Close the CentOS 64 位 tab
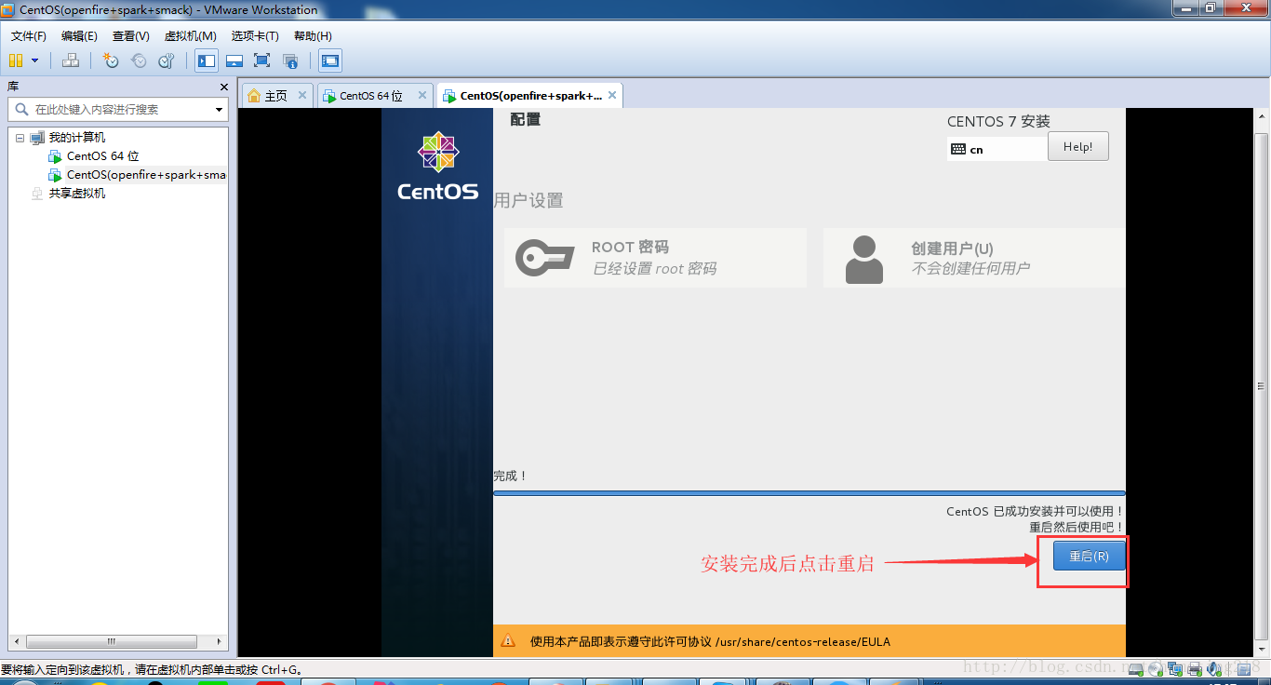The height and width of the screenshot is (685, 1271). click(422, 95)
